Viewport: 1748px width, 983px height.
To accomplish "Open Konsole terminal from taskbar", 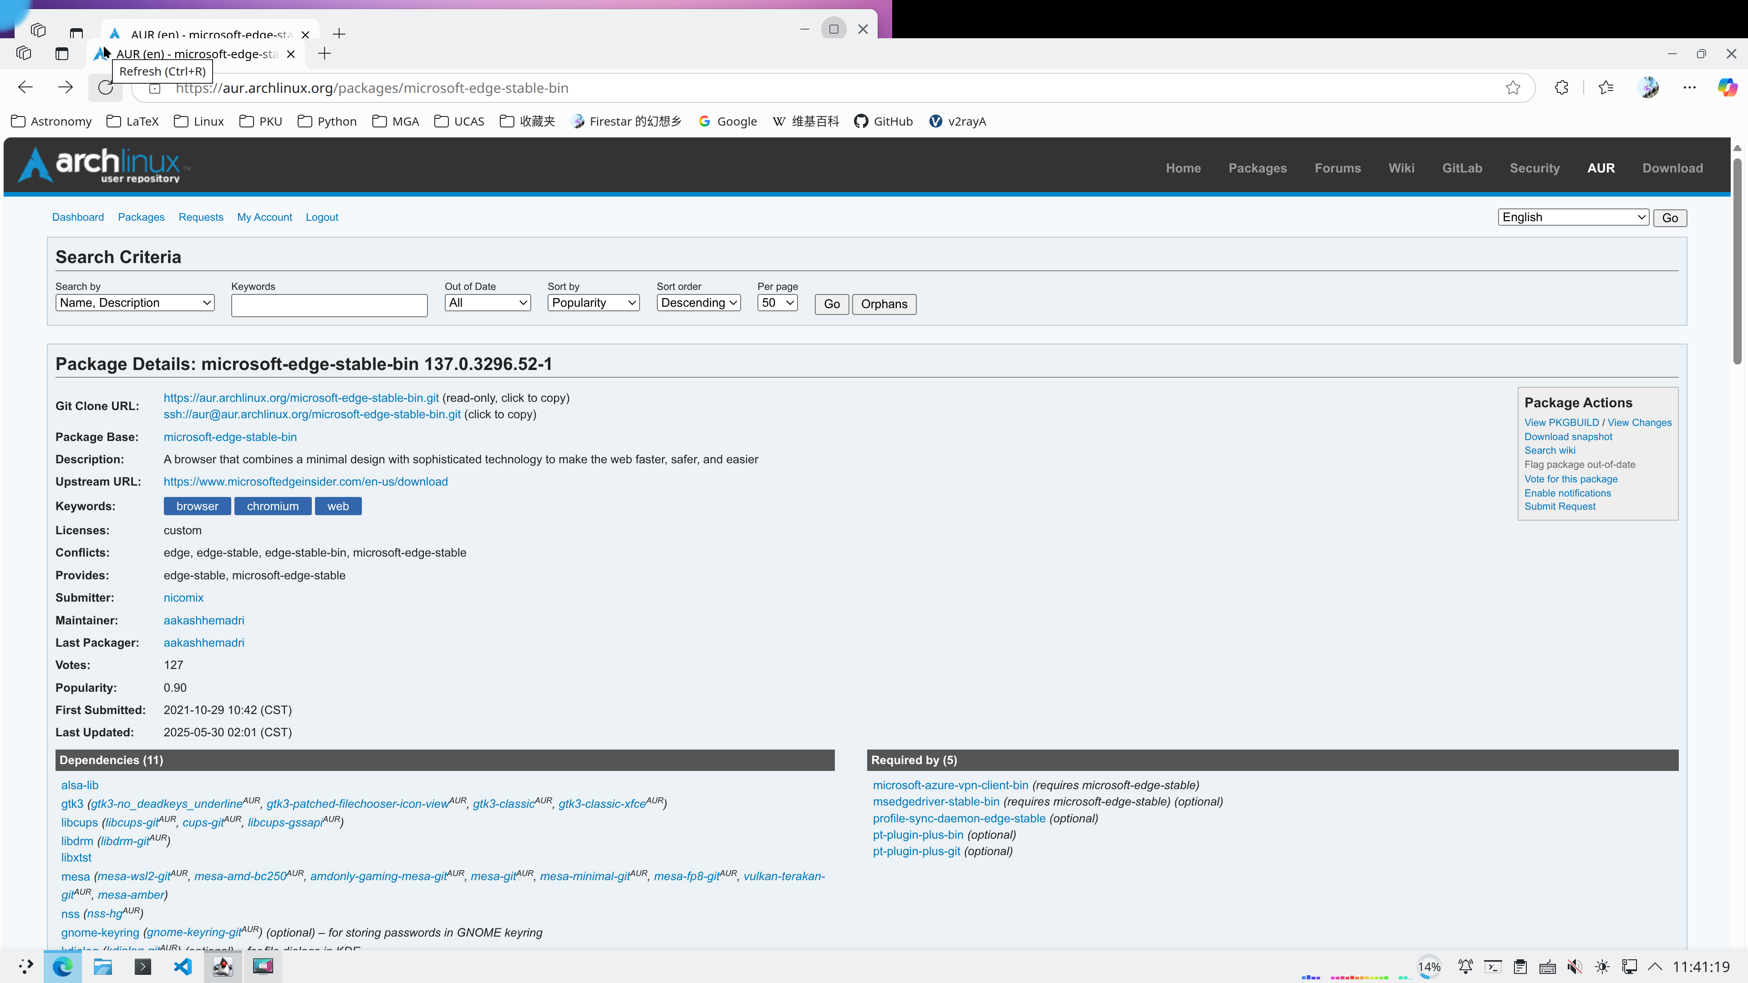I will (142, 966).
